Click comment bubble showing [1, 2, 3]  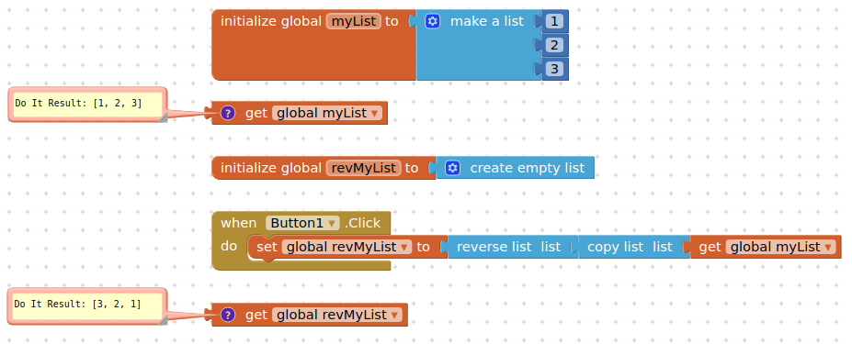87,105
